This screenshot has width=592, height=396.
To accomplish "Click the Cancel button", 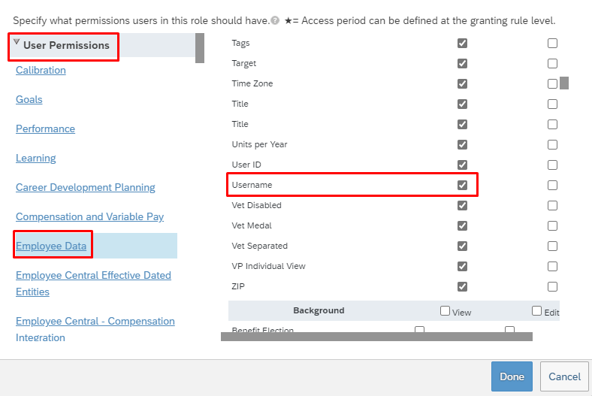I will coord(564,376).
